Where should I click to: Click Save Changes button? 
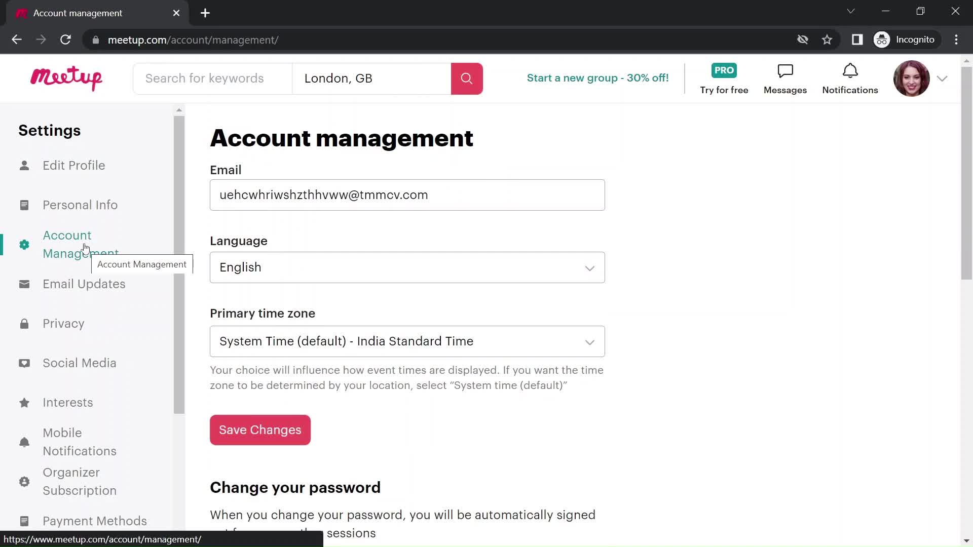260,429
